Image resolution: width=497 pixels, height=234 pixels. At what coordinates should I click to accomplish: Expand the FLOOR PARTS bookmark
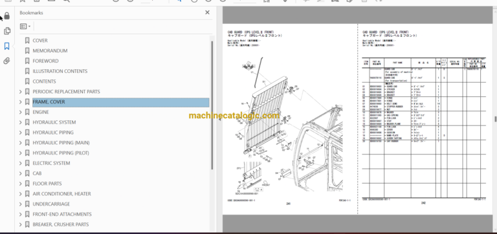tap(21, 184)
